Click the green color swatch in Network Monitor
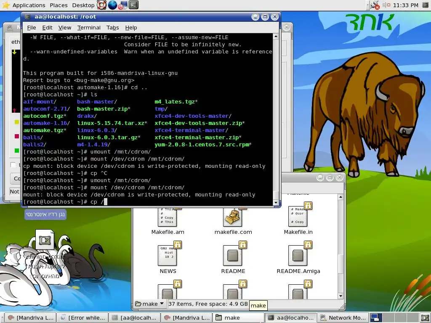Viewport: 431px width, 323px height. pos(16,151)
